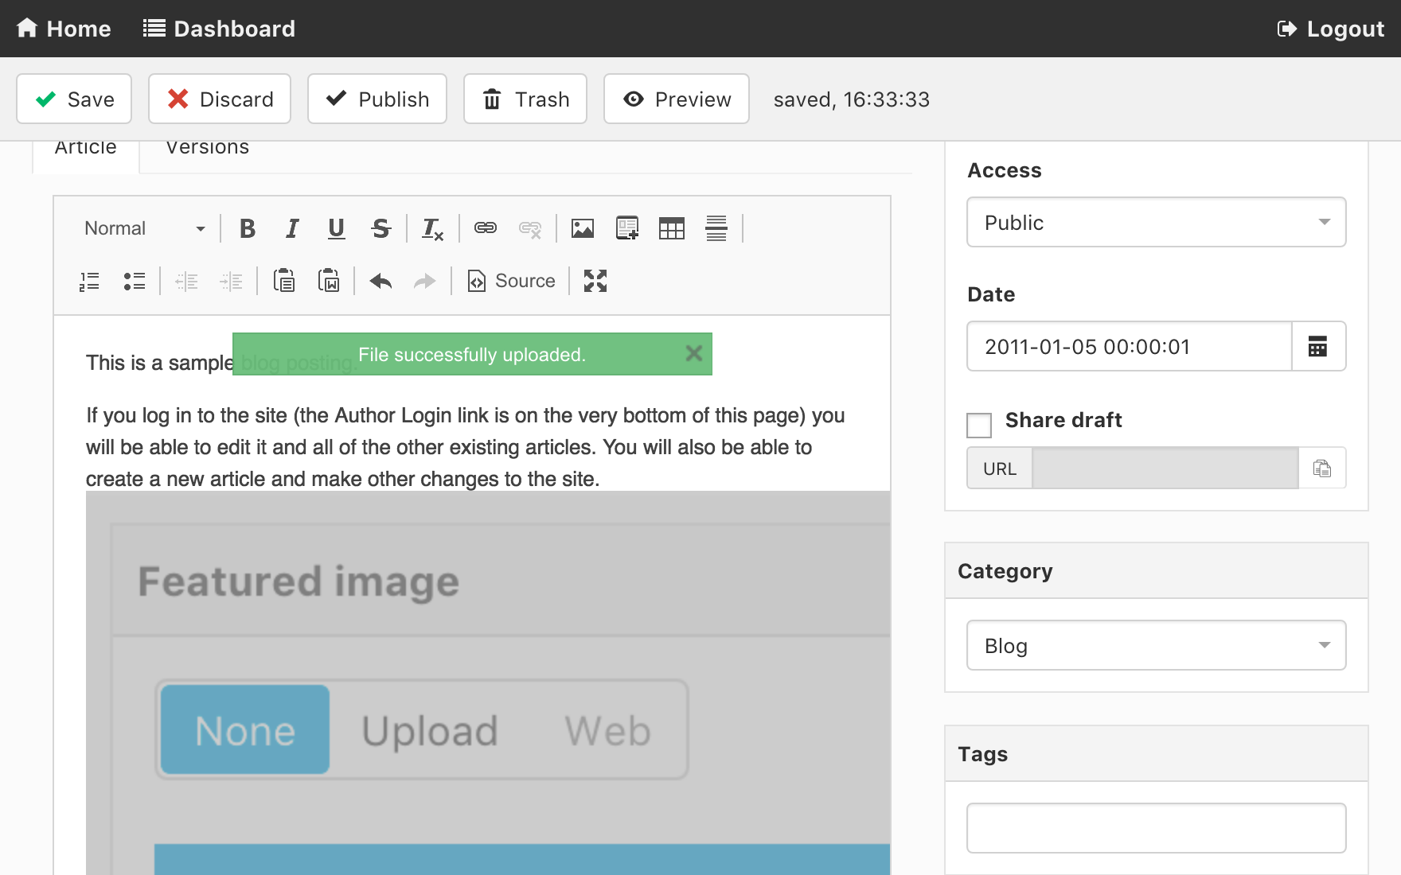This screenshot has height=875, width=1401.
Task: Expand the Category dropdown showing Blog
Action: click(x=1156, y=646)
